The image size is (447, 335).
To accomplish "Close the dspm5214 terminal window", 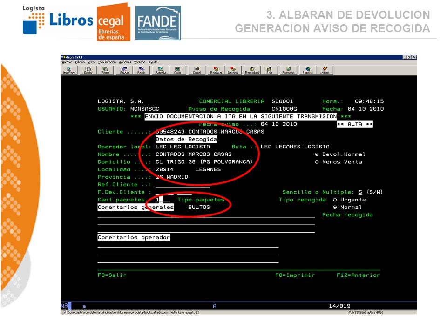I will (414, 57).
